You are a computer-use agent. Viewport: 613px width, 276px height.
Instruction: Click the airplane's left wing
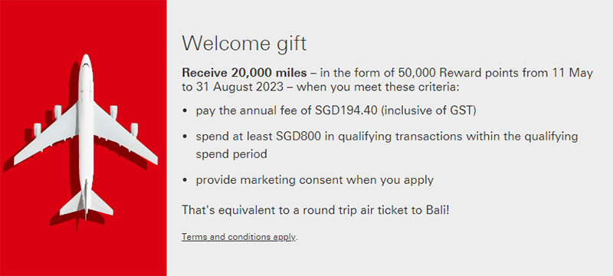coord(45,136)
